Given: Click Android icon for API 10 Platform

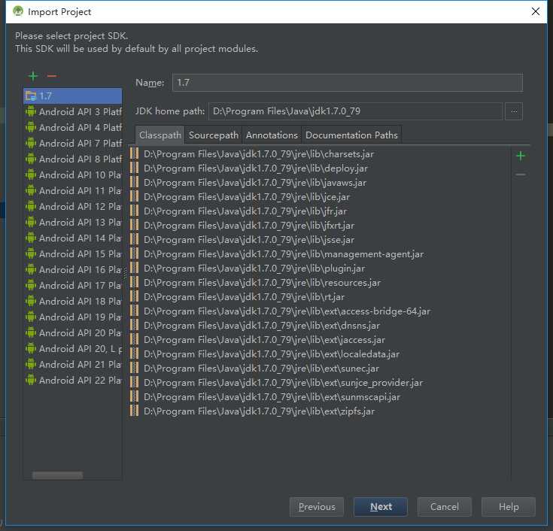Looking at the screenshot, I should coord(31,175).
